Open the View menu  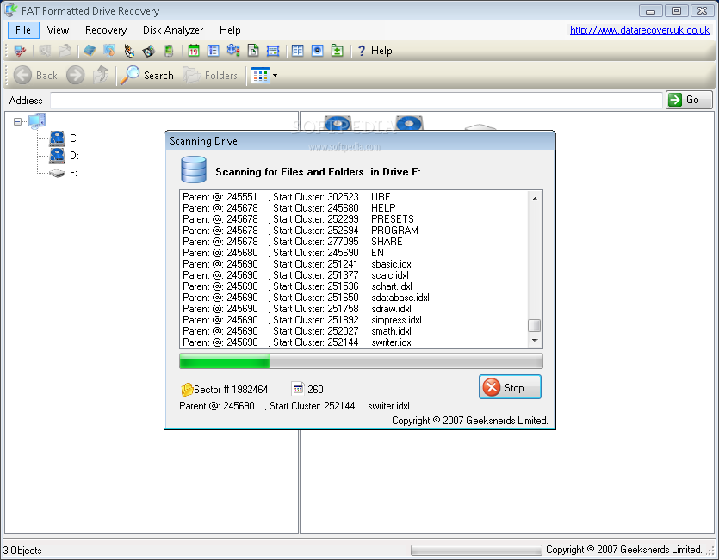pyautogui.click(x=58, y=30)
